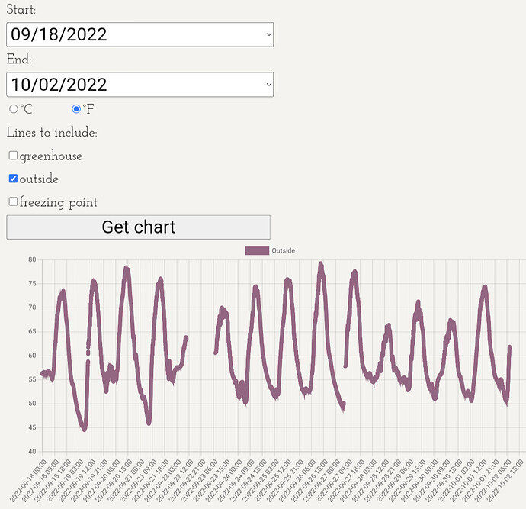Screen dimensions: 526x509
Task: Click the End: label text
Action: click(19, 59)
